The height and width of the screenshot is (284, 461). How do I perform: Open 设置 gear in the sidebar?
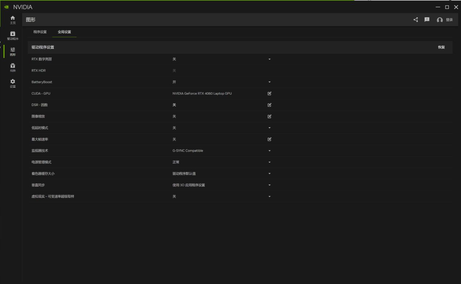[x=13, y=83]
